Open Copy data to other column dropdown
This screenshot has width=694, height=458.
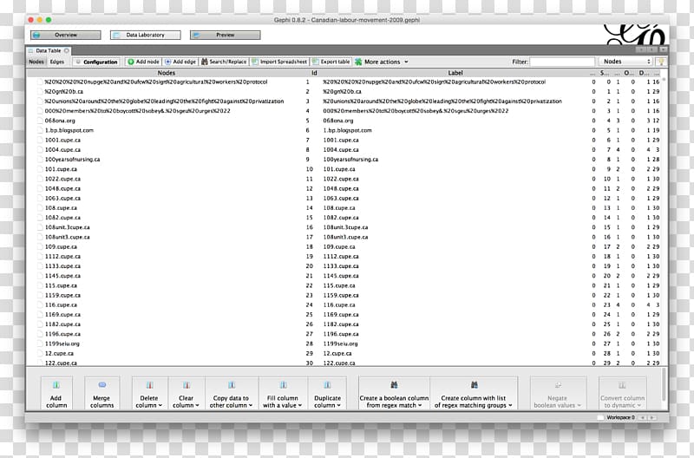point(232,393)
